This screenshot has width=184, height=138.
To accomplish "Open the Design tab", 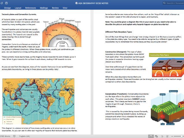I will pos(7,8).
